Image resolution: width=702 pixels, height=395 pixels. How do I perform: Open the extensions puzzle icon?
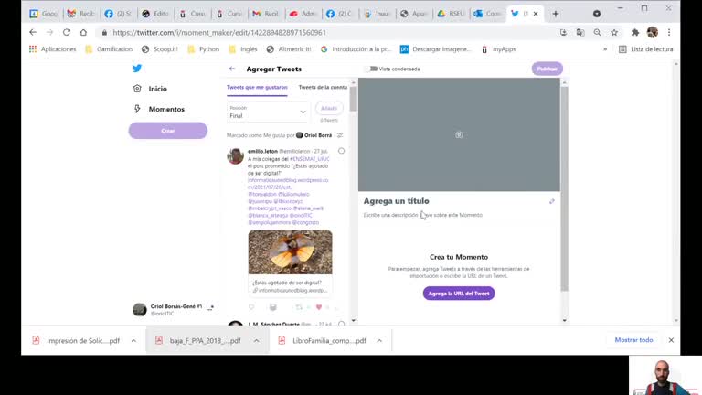click(635, 32)
